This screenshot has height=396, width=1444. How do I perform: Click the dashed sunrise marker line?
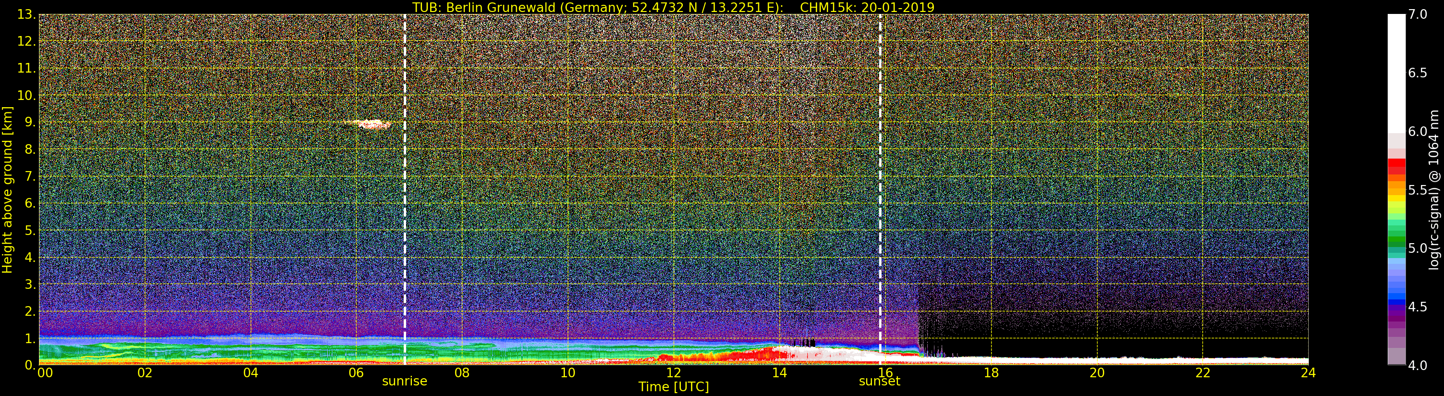point(405,189)
